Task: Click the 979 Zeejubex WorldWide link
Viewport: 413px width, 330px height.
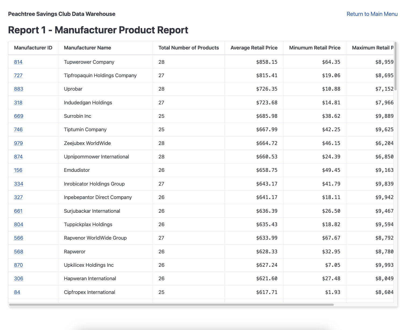Action: [x=18, y=143]
